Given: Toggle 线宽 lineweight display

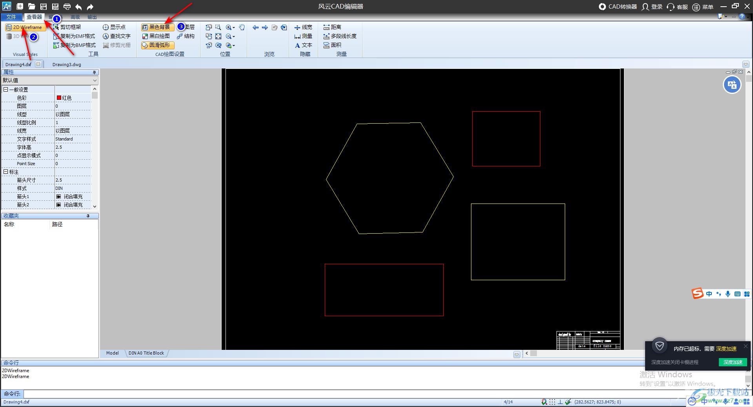Looking at the screenshot, I should point(303,27).
